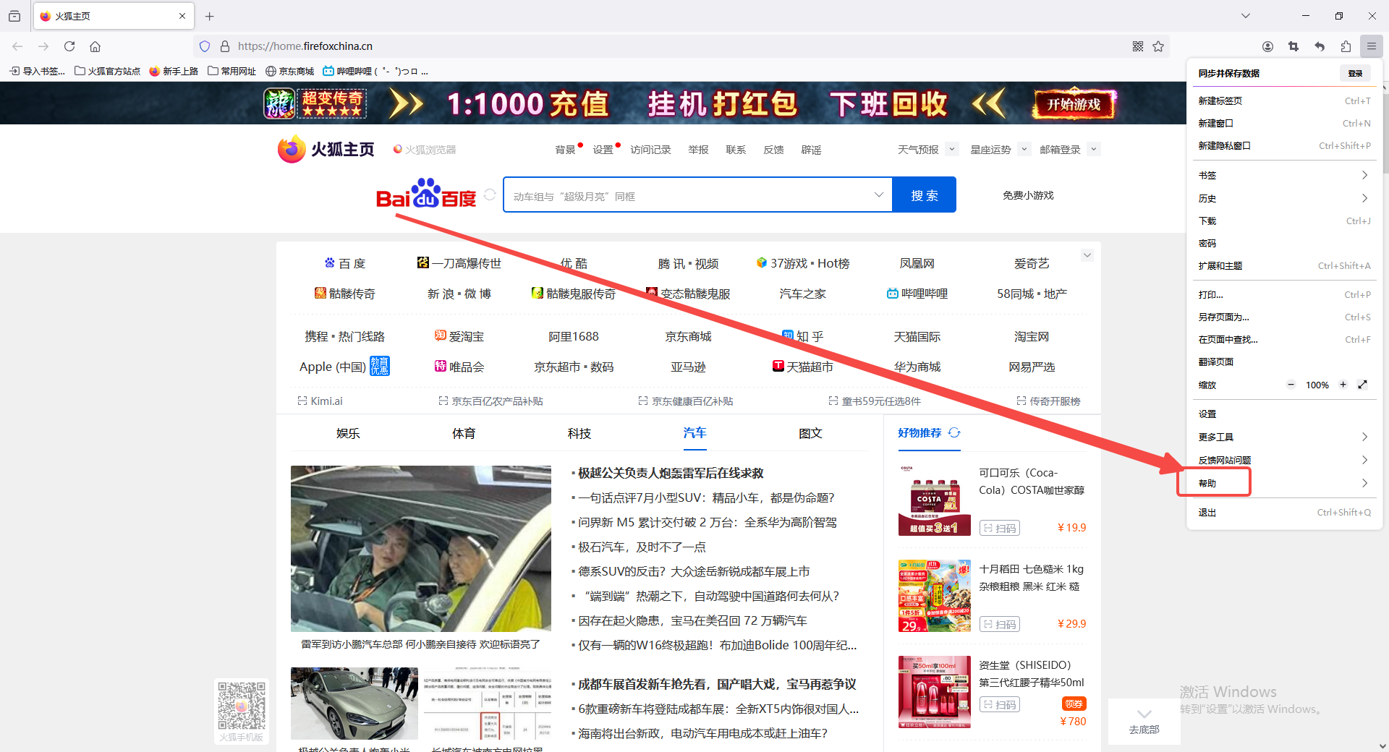Image resolution: width=1389 pixels, height=752 pixels.
Task: Click the 免费小游戏 link
Action: [1028, 195]
